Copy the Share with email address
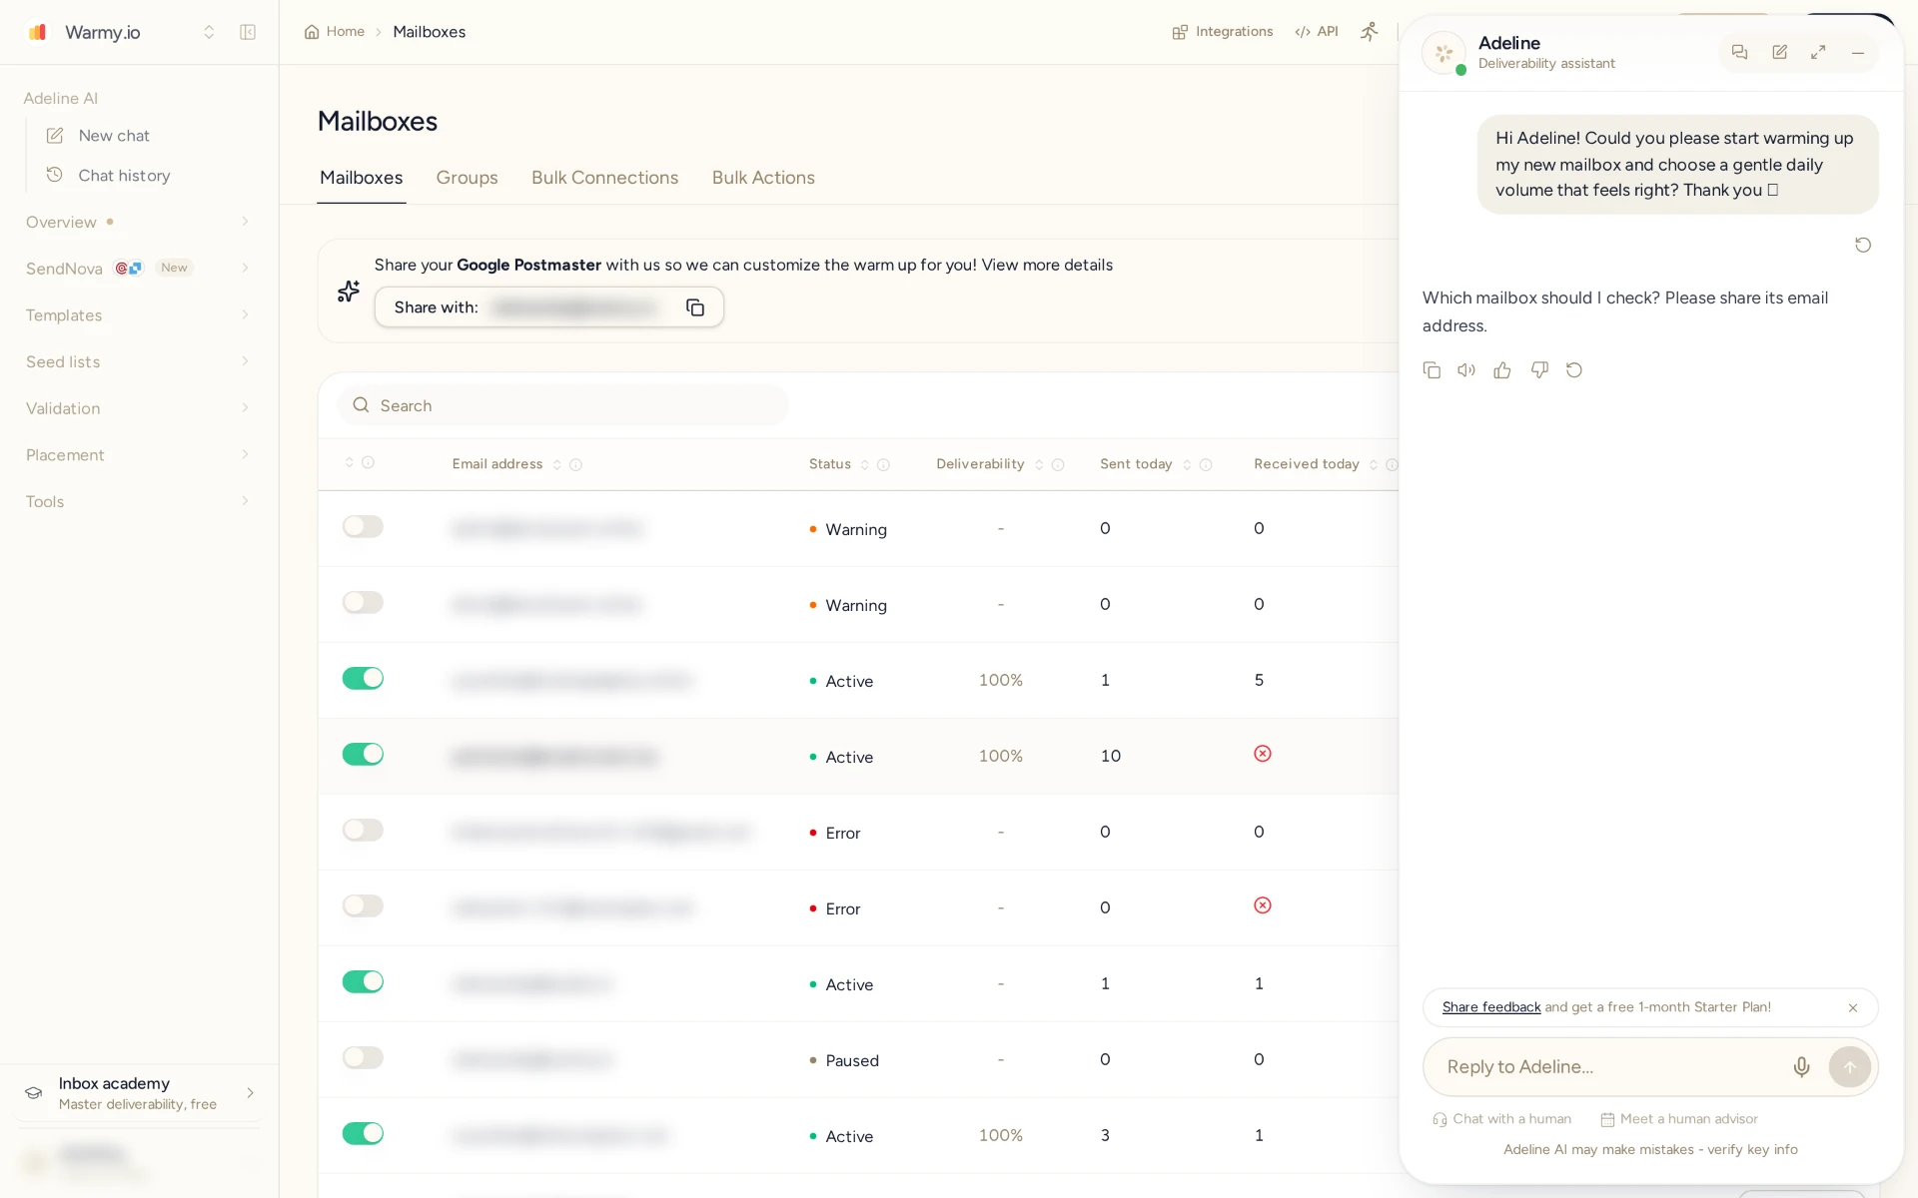The image size is (1918, 1198). coord(695,307)
